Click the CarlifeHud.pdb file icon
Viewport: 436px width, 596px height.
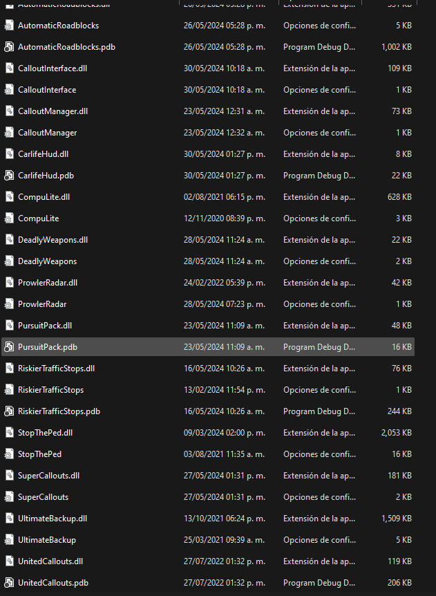coord(9,176)
